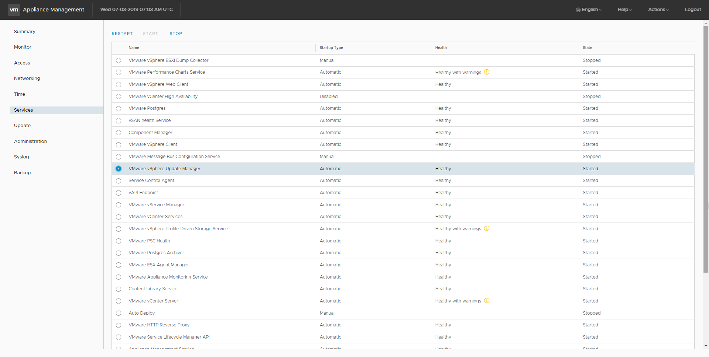
Task: Click 'Stopped' state of Auto Deploy
Action: pyautogui.click(x=592, y=313)
